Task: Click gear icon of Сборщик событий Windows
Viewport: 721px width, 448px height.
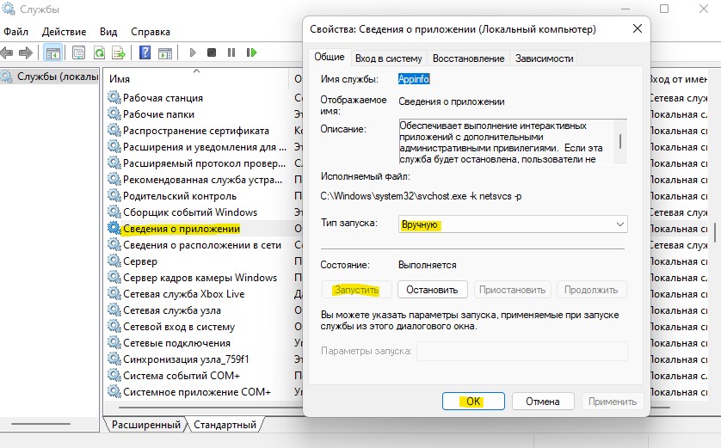Action: 114,212
